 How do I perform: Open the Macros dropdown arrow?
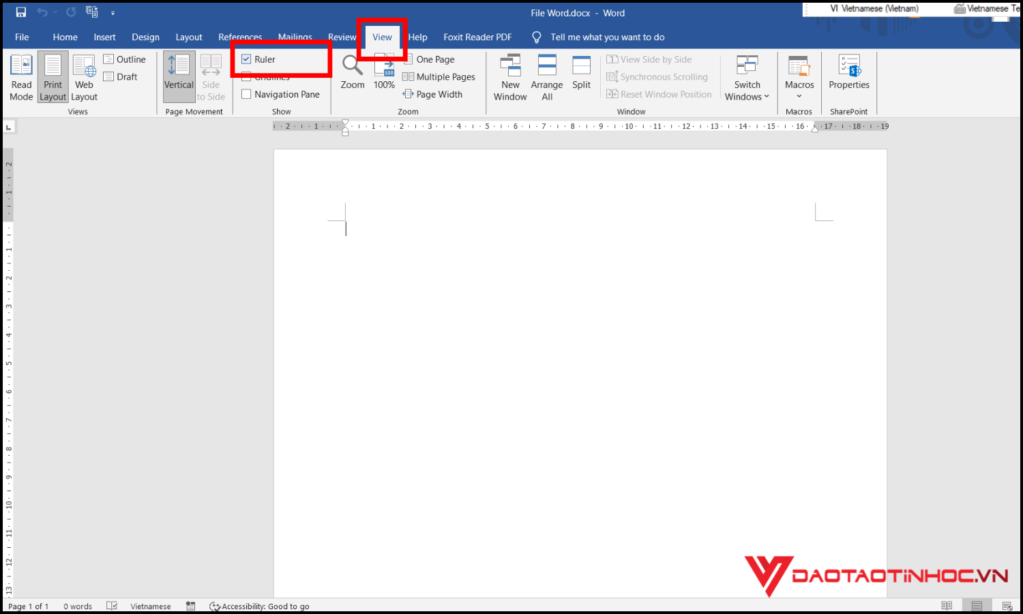click(799, 96)
